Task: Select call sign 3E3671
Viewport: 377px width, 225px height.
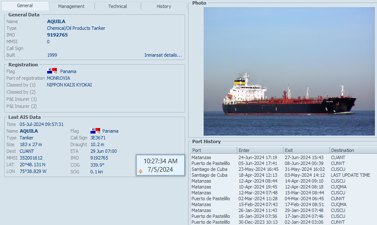Action: click(x=98, y=138)
